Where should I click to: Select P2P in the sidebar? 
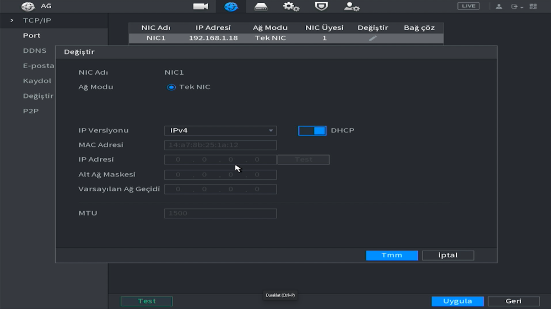coord(30,111)
